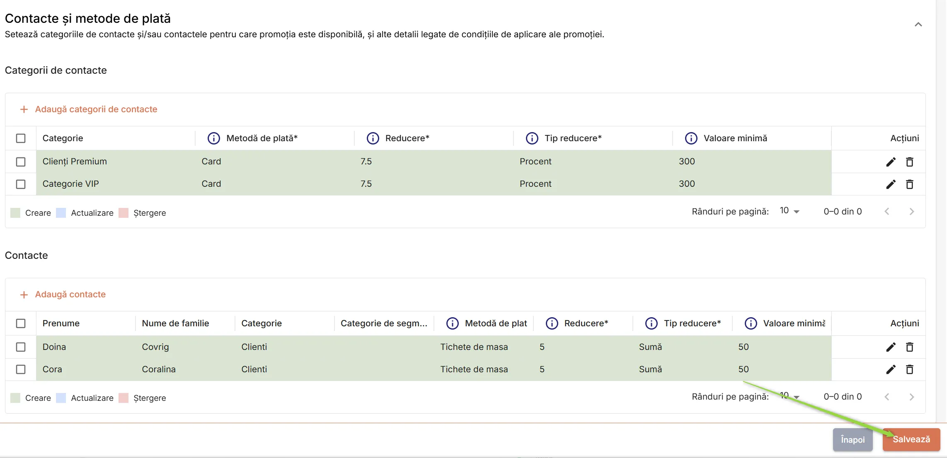This screenshot has width=947, height=458.
Task: Click Adaugă categorii de contacte
Action: click(89, 109)
